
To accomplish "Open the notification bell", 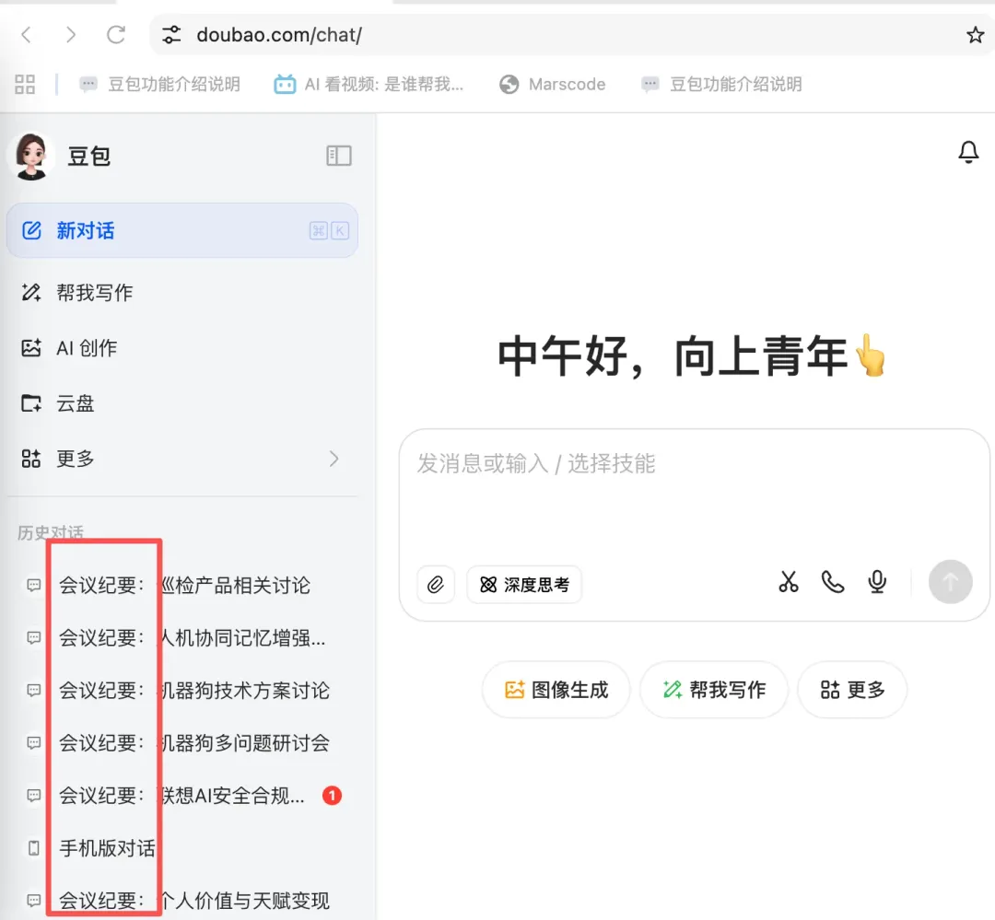I will [x=968, y=152].
